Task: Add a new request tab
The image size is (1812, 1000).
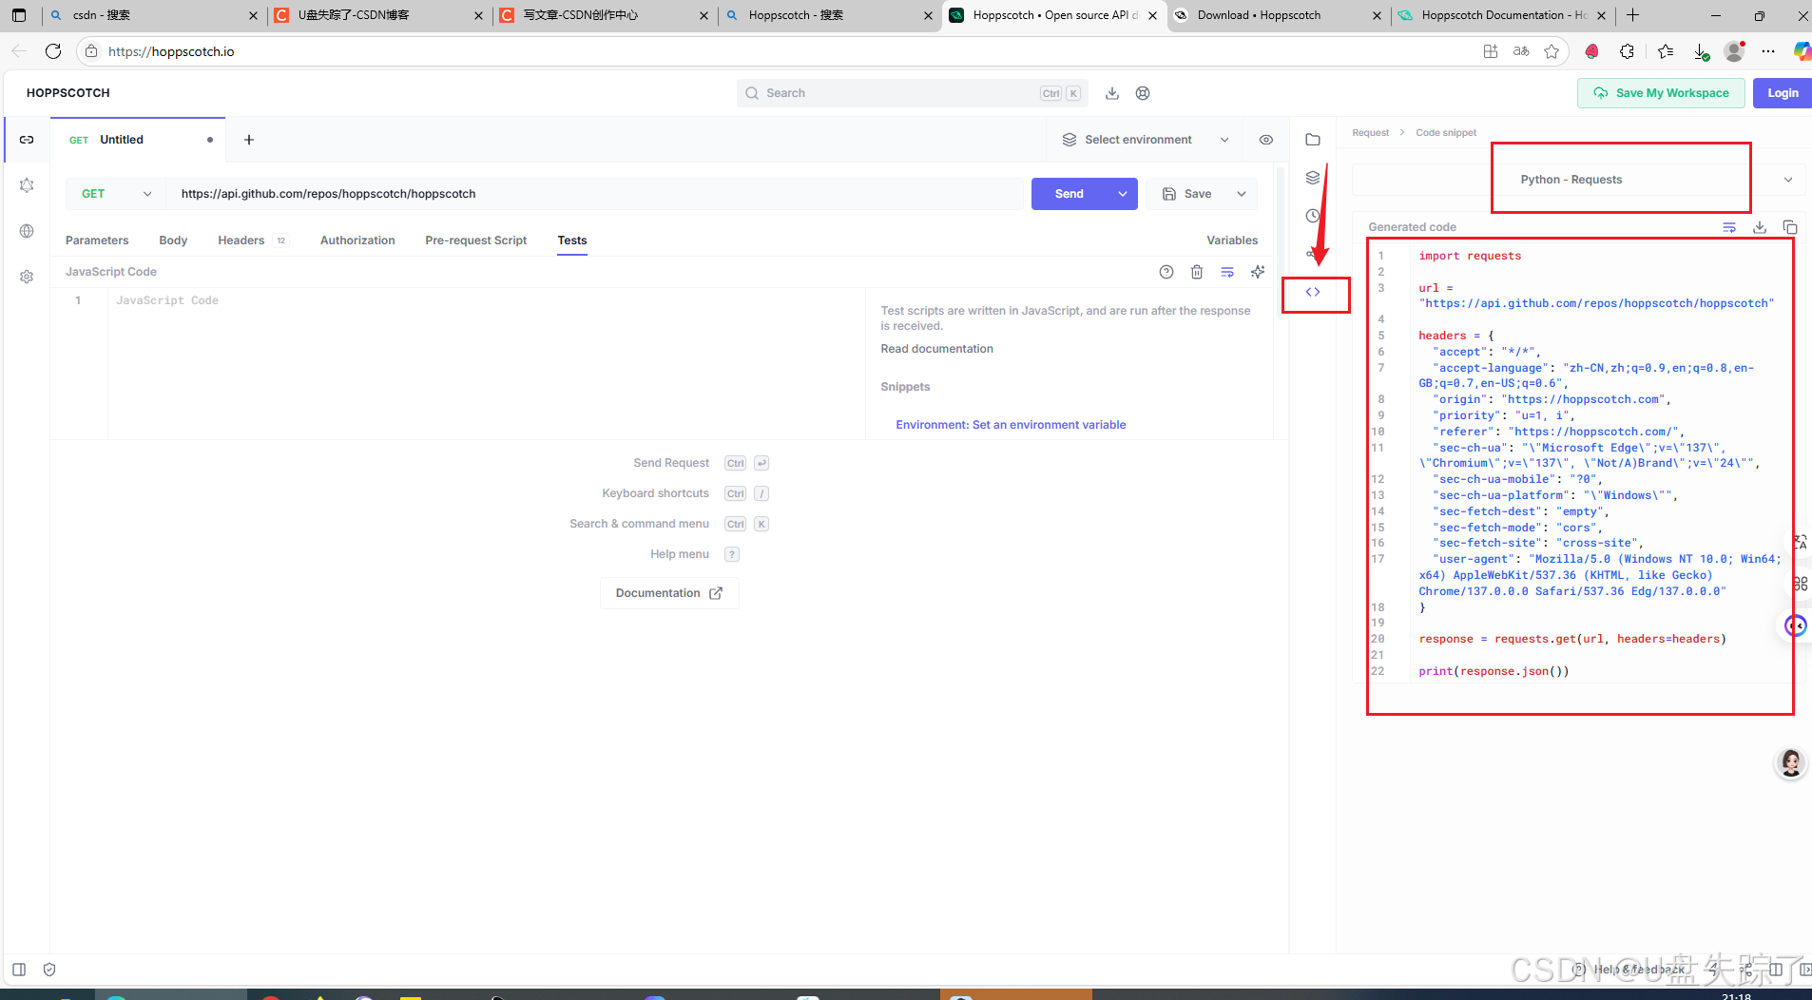Action: [249, 140]
